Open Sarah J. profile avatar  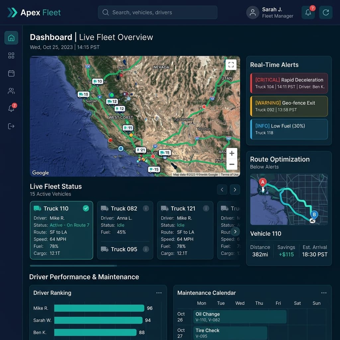click(x=253, y=12)
